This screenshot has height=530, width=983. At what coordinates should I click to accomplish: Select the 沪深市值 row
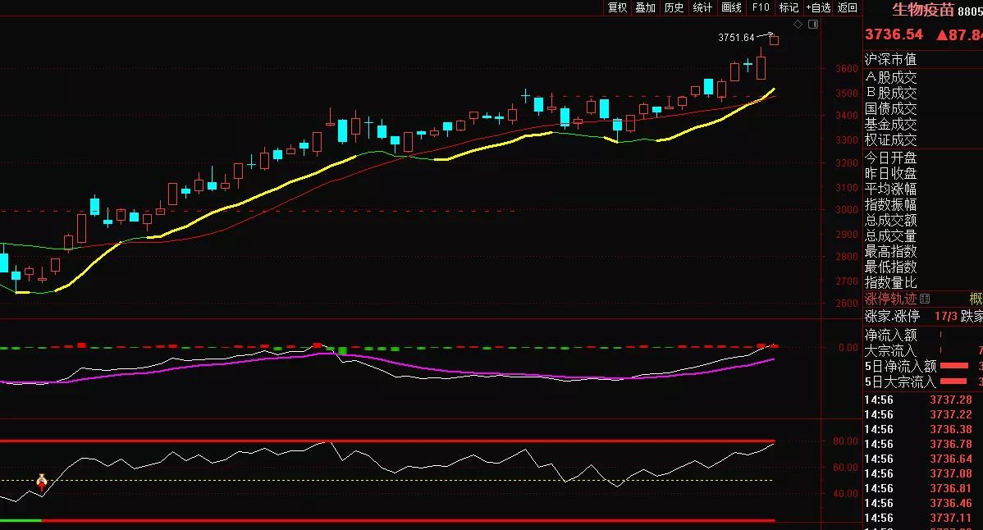point(890,60)
